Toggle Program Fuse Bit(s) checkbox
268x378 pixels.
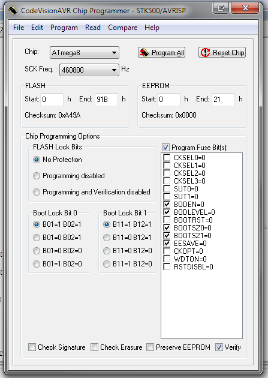click(165, 147)
